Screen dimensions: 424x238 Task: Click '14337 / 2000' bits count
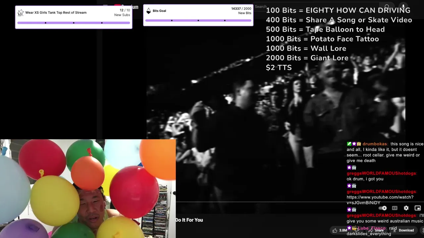pos(241,9)
